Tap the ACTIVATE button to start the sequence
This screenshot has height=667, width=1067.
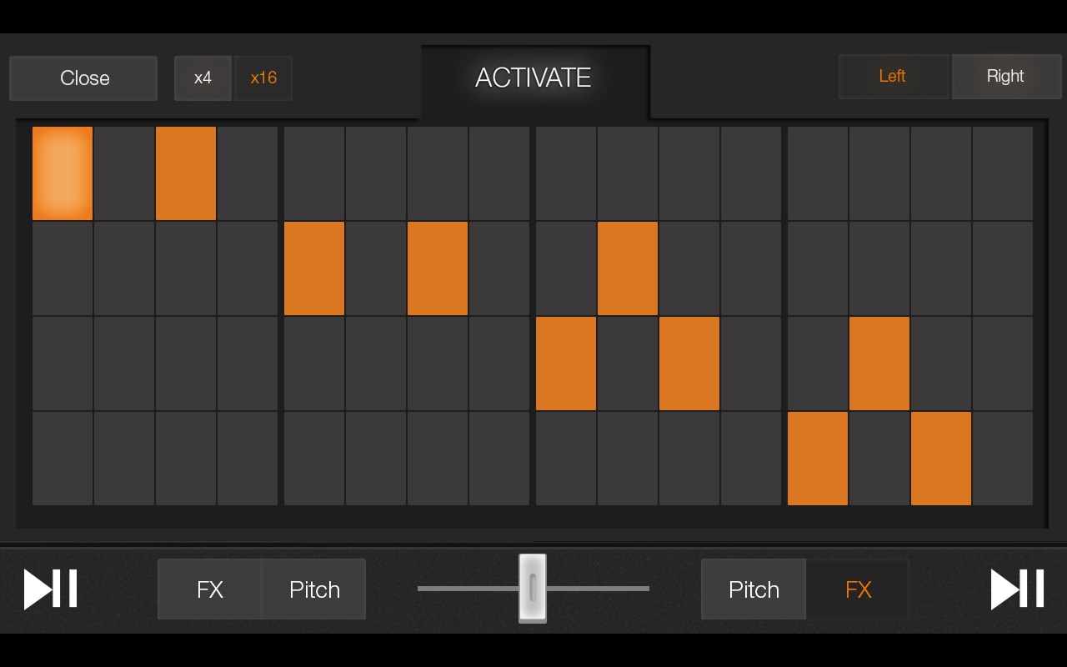point(533,78)
